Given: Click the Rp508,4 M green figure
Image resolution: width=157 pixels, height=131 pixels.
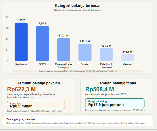Looking at the screenshot, I should coord(100,89).
